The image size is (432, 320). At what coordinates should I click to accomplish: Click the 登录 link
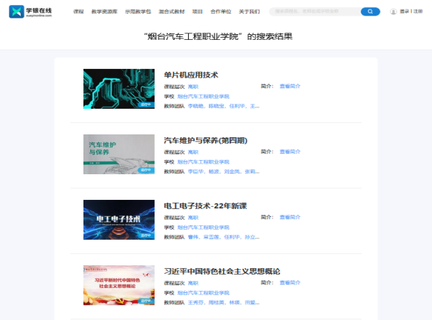(404, 11)
